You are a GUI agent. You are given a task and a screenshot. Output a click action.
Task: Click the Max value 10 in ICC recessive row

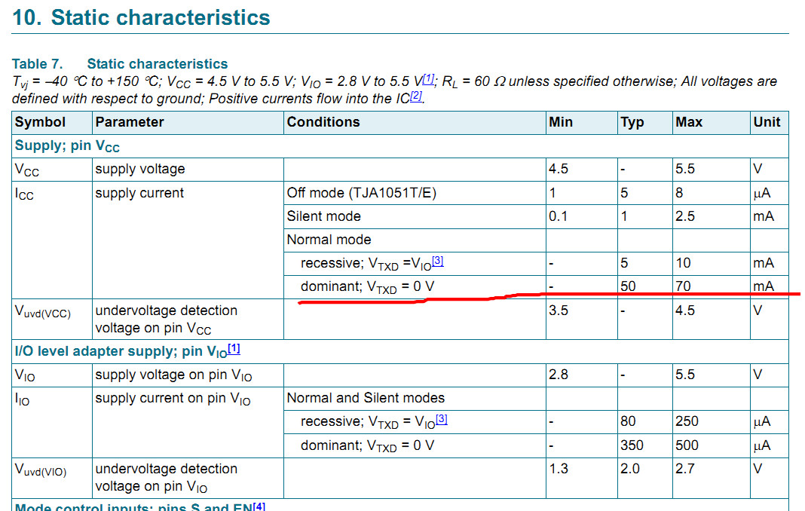click(x=684, y=263)
